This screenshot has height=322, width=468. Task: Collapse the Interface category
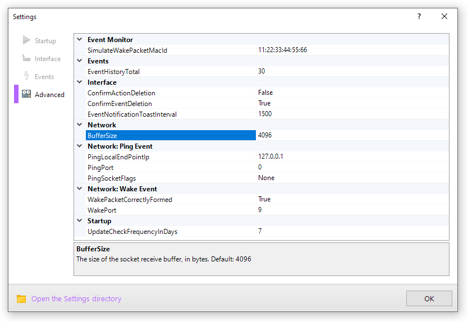coord(80,82)
